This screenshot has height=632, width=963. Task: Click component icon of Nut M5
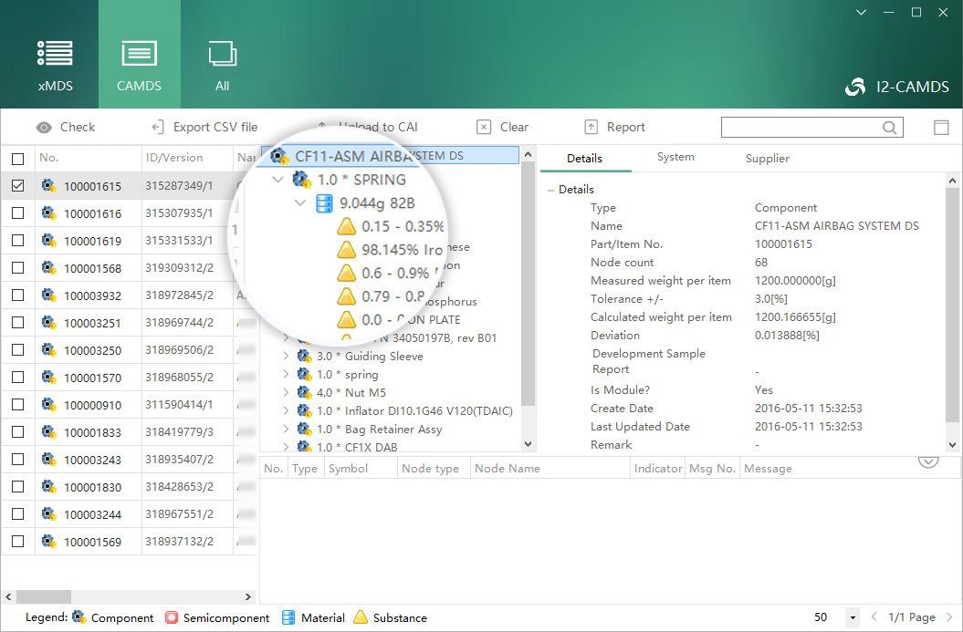(305, 392)
